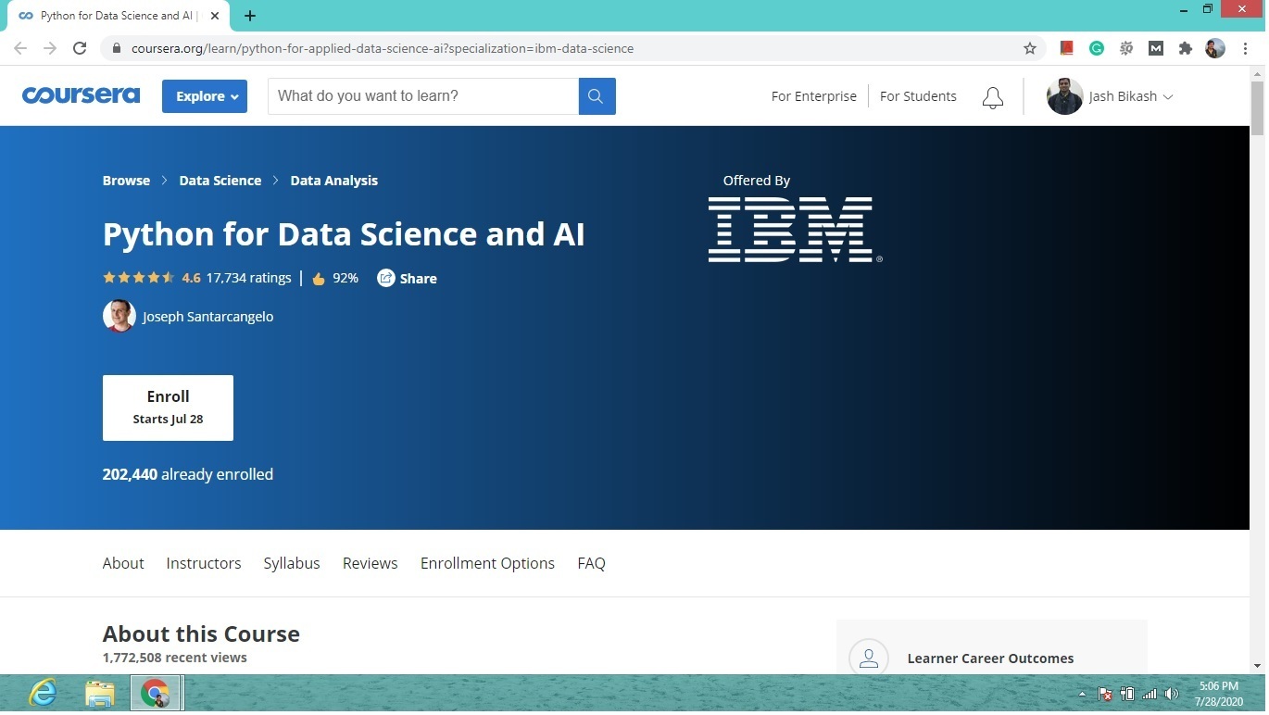Click the IBM logo
Image resolution: width=1269 pixels, height=715 pixels.
pyautogui.click(x=795, y=230)
